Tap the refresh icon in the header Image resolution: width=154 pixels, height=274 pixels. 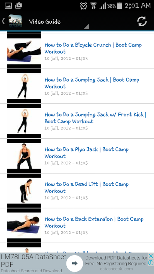[x=142, y=22]
